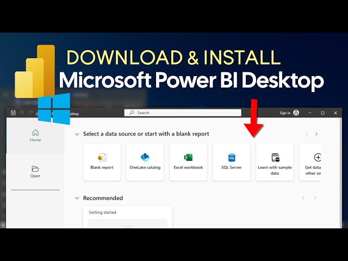Screen dimensions: 348x261
Task: Open the Getting started card
Action: click(x=128, y=217)
